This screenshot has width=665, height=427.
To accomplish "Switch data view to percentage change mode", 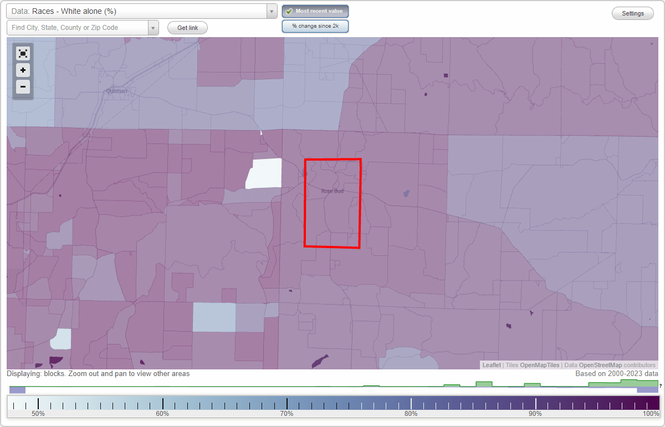I will [x=315, y=25].
